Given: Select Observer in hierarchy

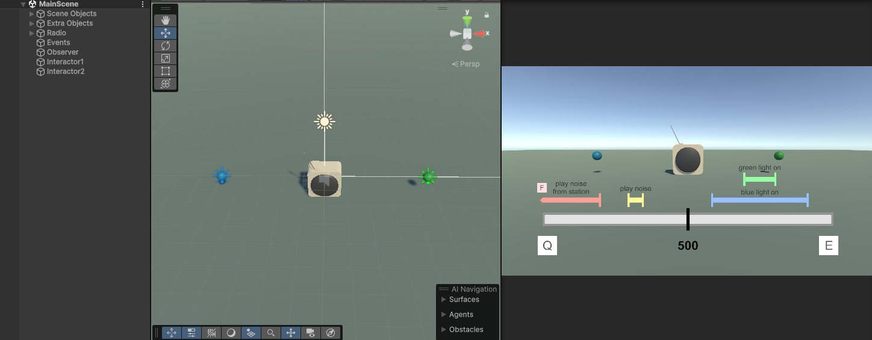Looking at the screenshot, I should (x=63, y=52).
